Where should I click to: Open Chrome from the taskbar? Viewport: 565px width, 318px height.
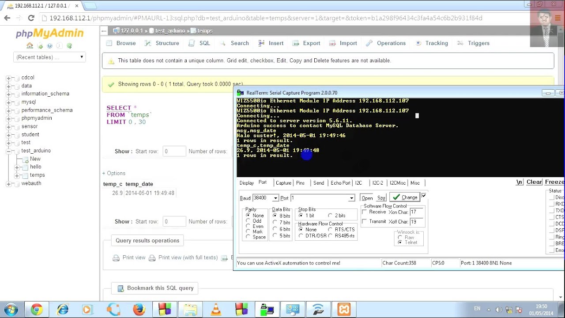click(x=37, y=310)
